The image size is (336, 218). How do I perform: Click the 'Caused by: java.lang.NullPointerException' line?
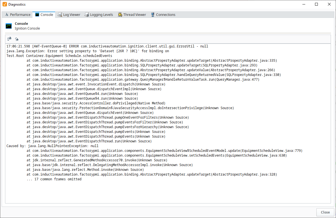click(x=52, y=146)
